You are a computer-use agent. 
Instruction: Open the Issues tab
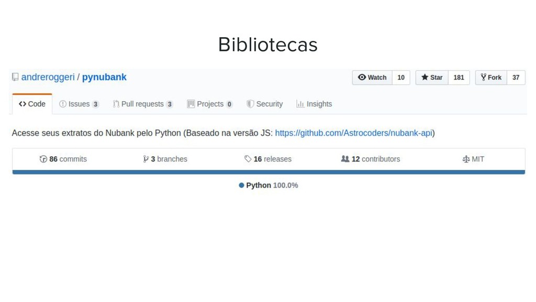pos(79,104)
